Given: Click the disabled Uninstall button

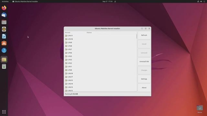Looking at the screenshot, I should coord(144,53).
